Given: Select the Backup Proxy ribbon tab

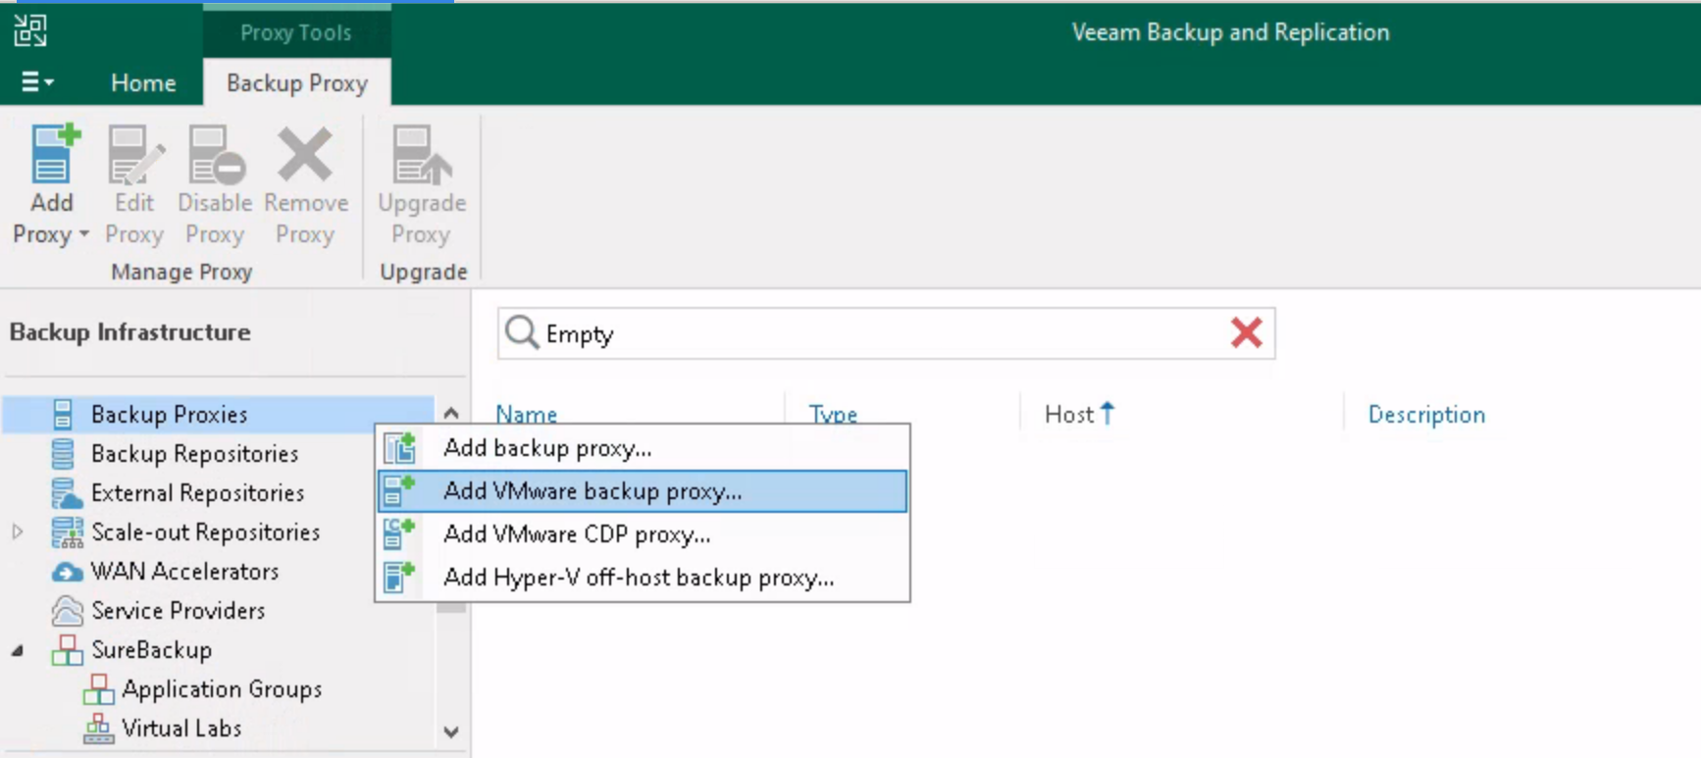Looking at the screenshot, I should (297, 83).
